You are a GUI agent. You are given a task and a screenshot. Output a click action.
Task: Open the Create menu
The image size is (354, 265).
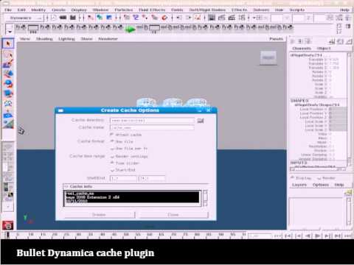pos(58,10)
